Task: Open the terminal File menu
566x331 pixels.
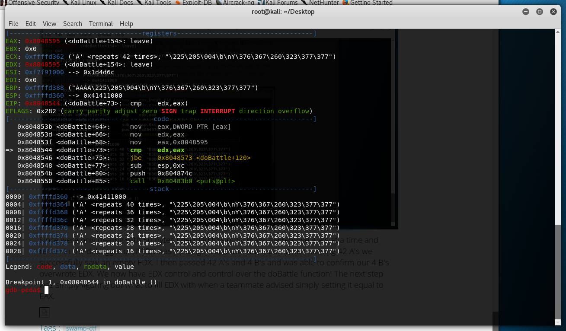Action: tap(13, 24)
